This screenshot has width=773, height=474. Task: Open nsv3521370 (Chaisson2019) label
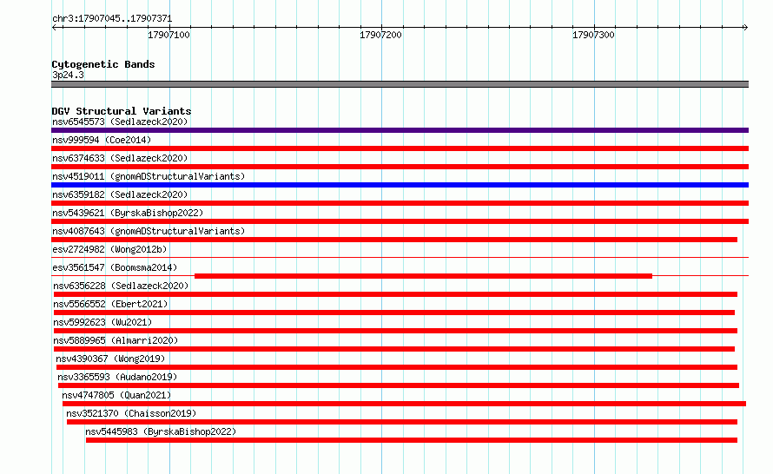(x=131, y=413)
